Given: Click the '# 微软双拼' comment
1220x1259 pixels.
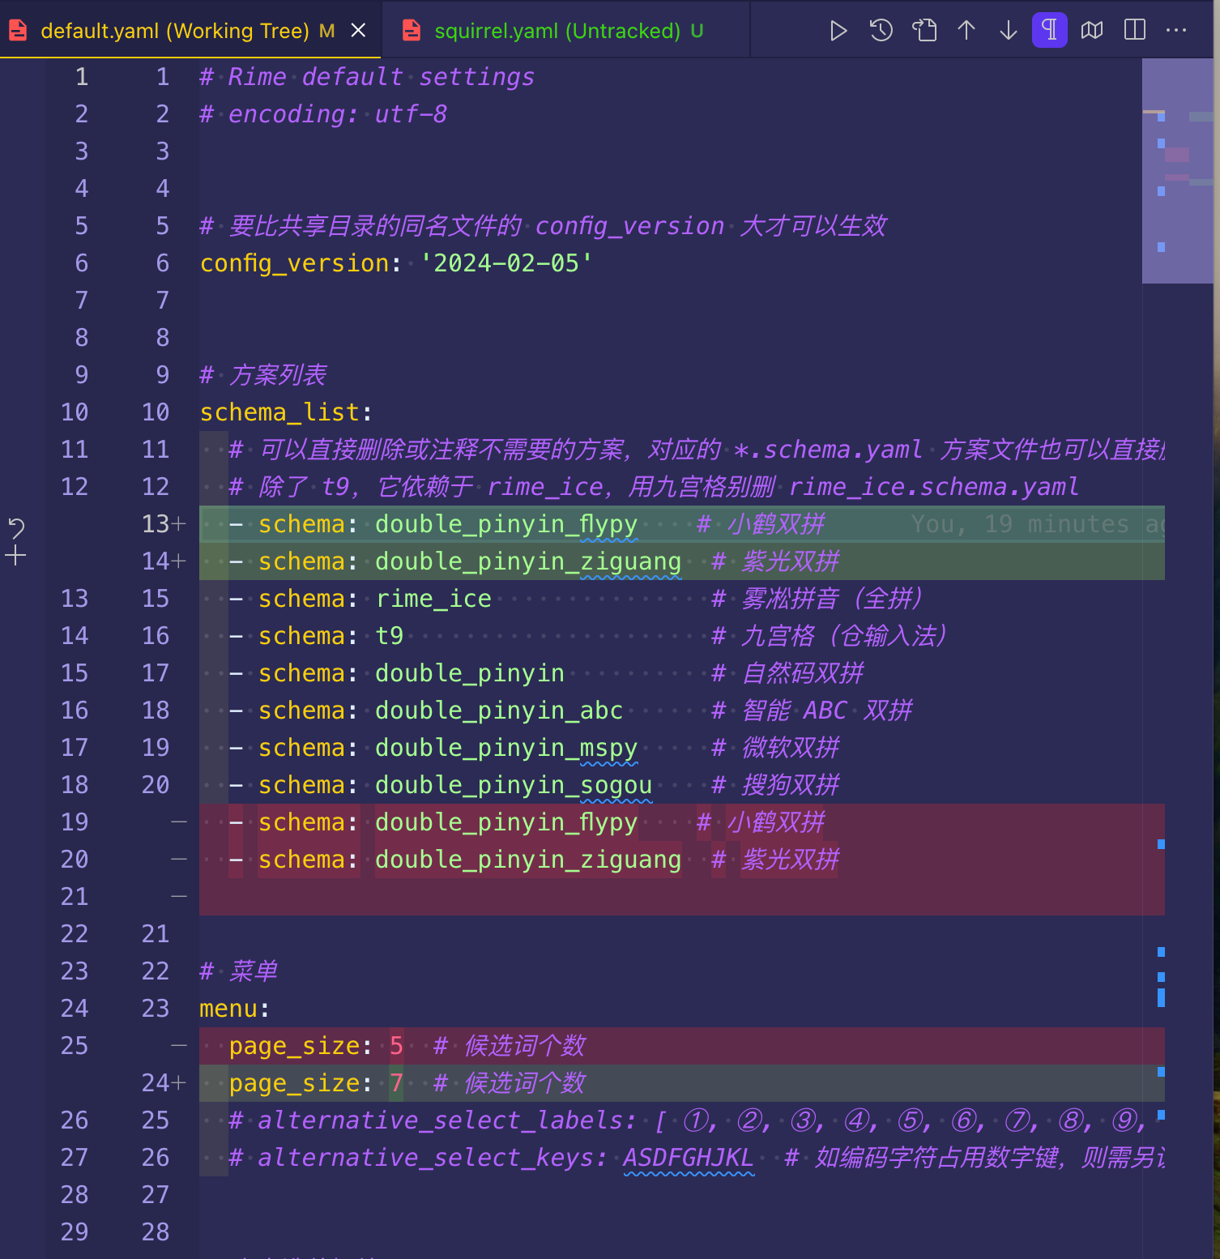Looking at the screenshot, I should click(775, 748).
